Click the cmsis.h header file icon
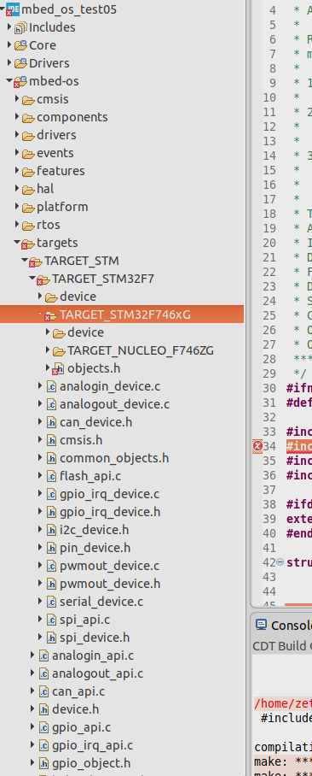The width and height of the screenshot is (312, 776). point(51,440)
